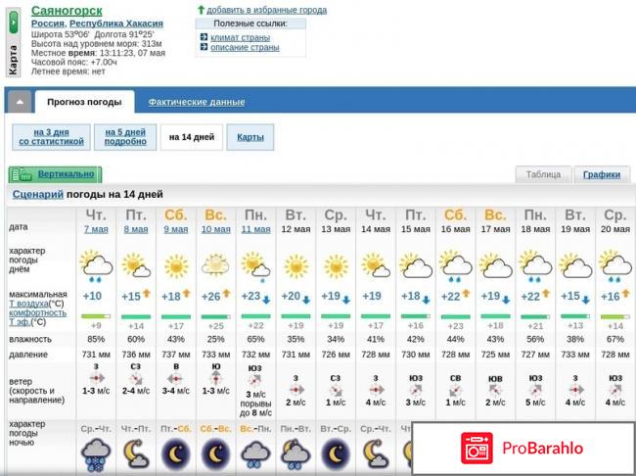Viewport: 636px width, 476px height.
Task: Switch view to Графики
Action: tap(602, 174)
